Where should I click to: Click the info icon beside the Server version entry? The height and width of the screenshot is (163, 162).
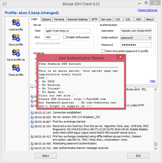point(32,117)
